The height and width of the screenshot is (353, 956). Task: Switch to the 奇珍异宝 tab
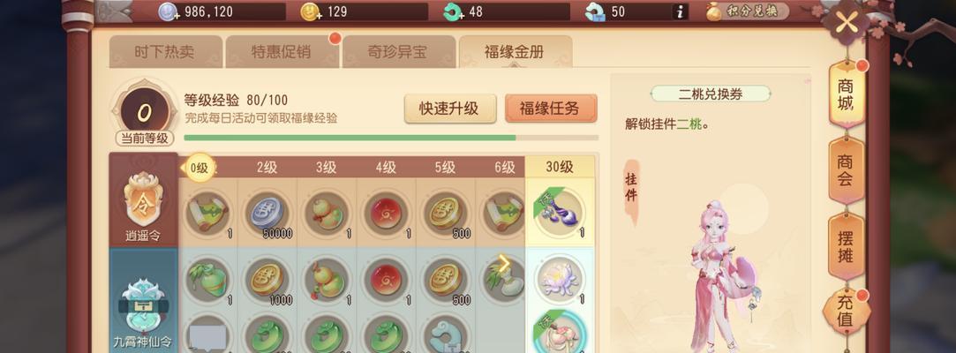tap(398, 52)
